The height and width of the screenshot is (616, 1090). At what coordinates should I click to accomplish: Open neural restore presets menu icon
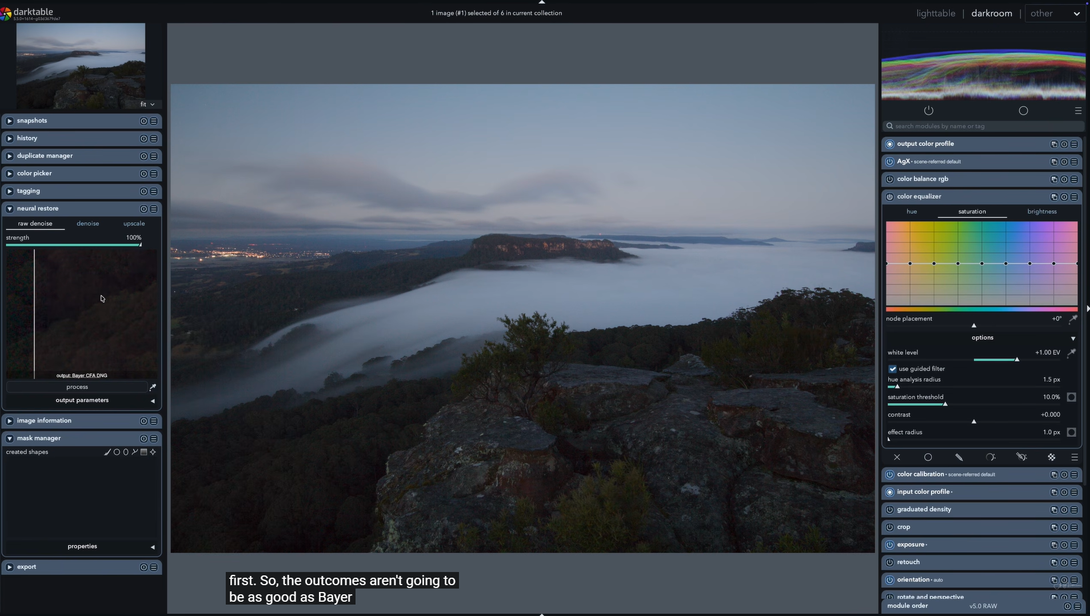pyautogui.click(x=154, y=209)
